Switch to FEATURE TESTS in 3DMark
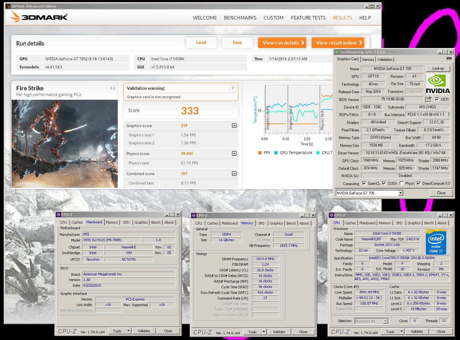Image resolution: width=460 pixels, height=340 pixels. pyautogui.click(x=308, y=18)
